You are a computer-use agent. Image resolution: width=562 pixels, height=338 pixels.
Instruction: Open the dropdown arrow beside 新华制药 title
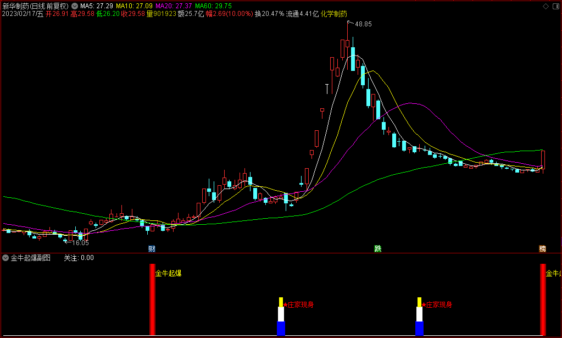pyautogui.click(x=75, y=6)
